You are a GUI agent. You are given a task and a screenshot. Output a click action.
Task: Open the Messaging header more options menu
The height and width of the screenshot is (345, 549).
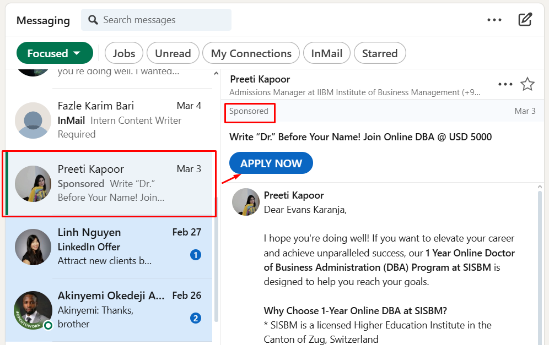click(x=494, y=20)
